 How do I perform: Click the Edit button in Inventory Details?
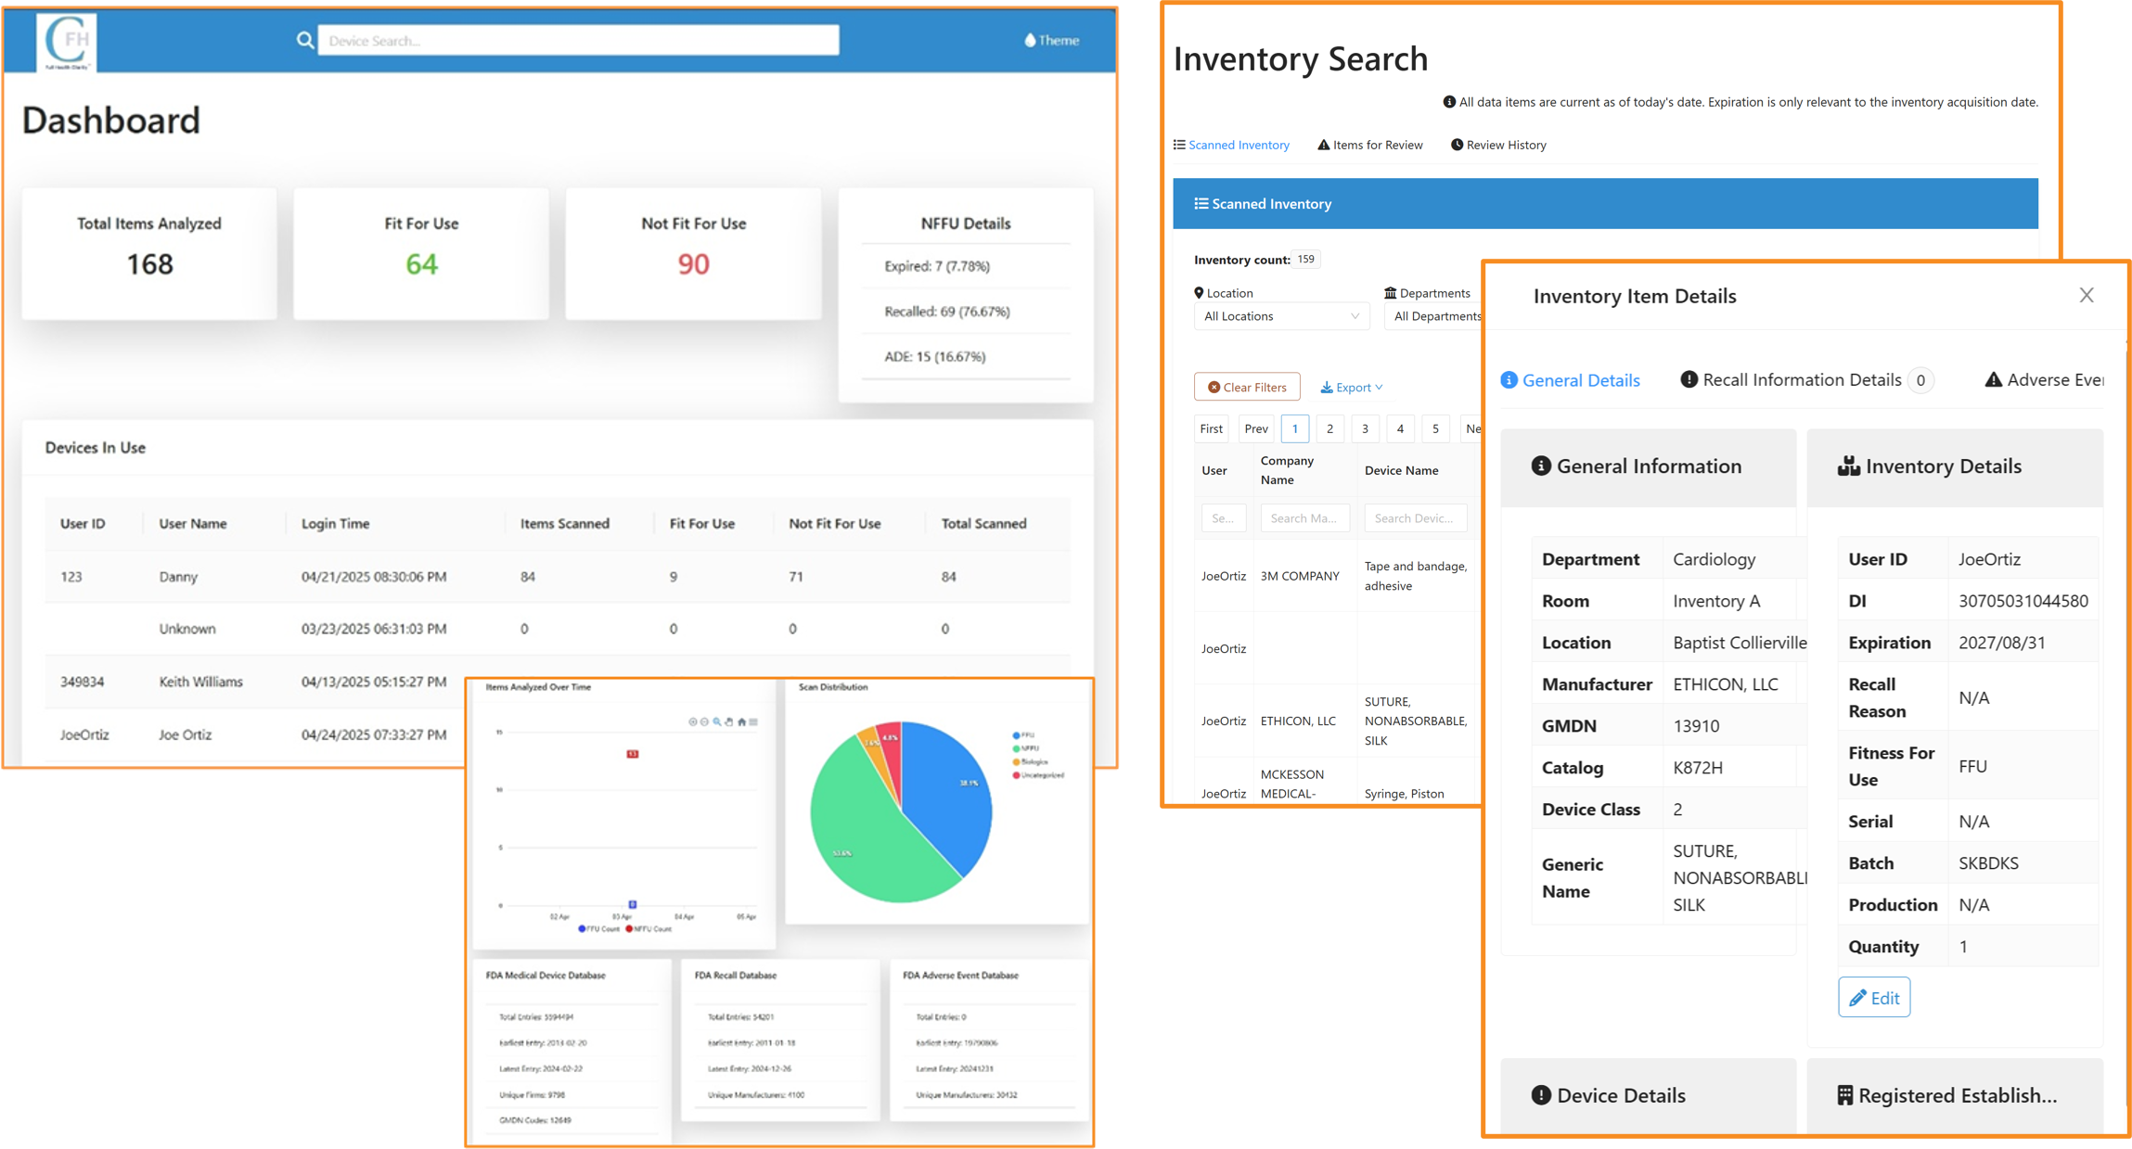(x=1873, y=998)
